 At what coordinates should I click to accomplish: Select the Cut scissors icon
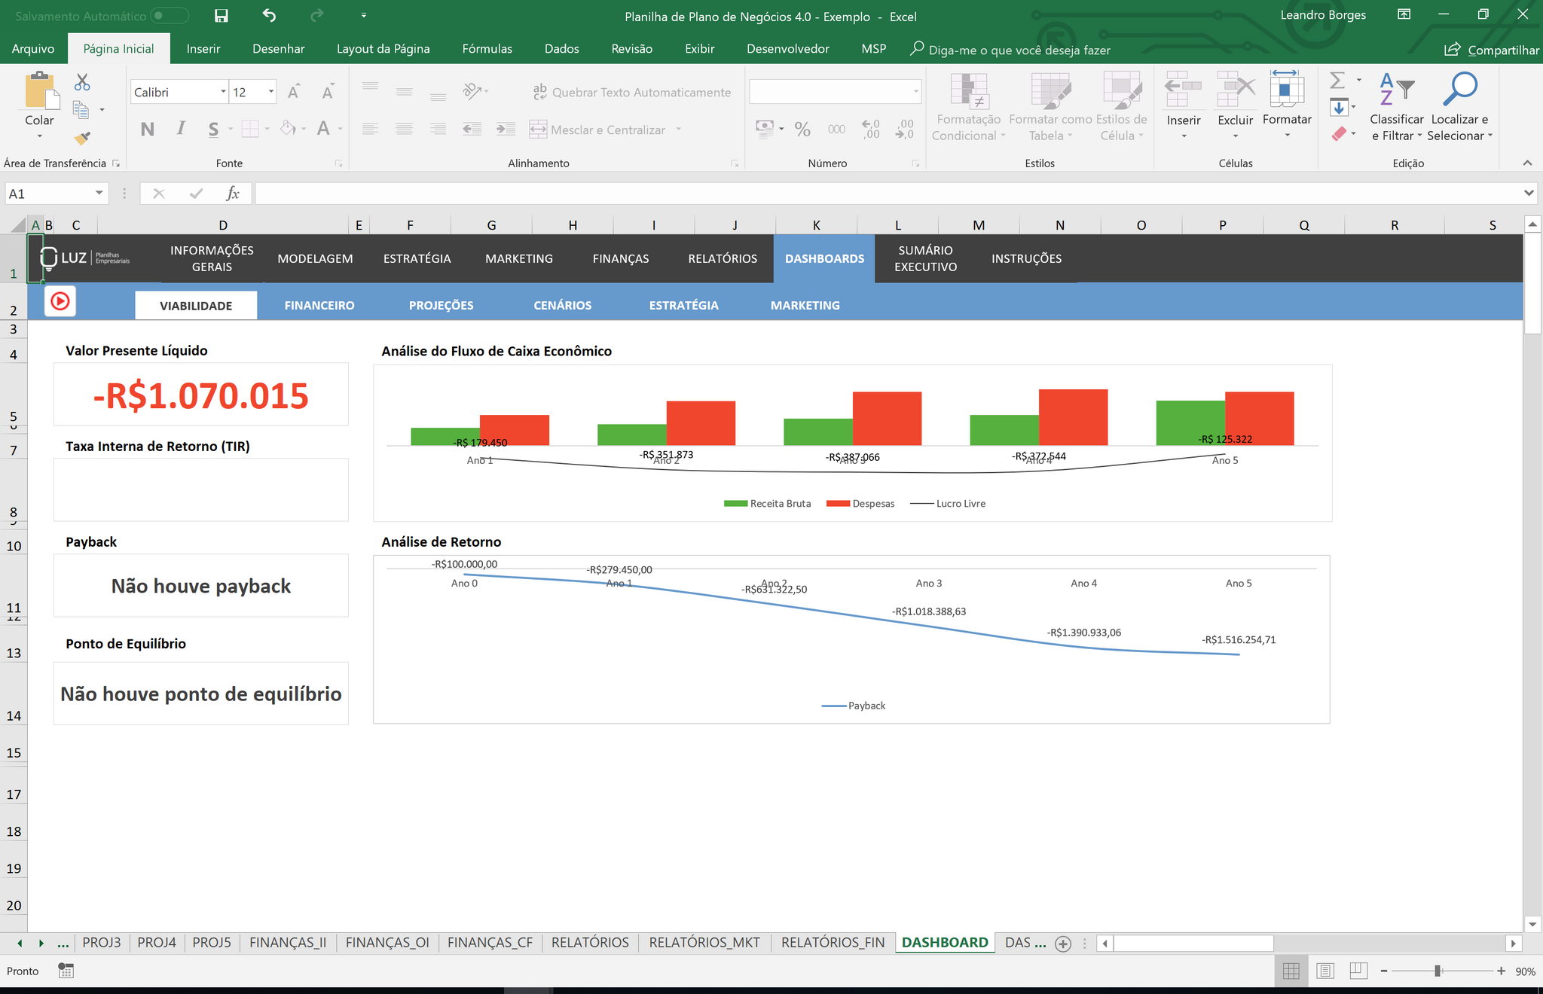point(82,82)
